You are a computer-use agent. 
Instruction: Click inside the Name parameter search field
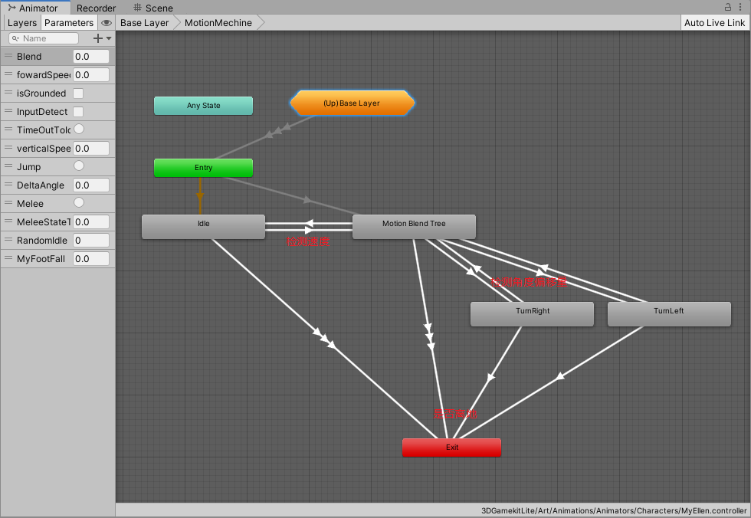pos(46,38)
